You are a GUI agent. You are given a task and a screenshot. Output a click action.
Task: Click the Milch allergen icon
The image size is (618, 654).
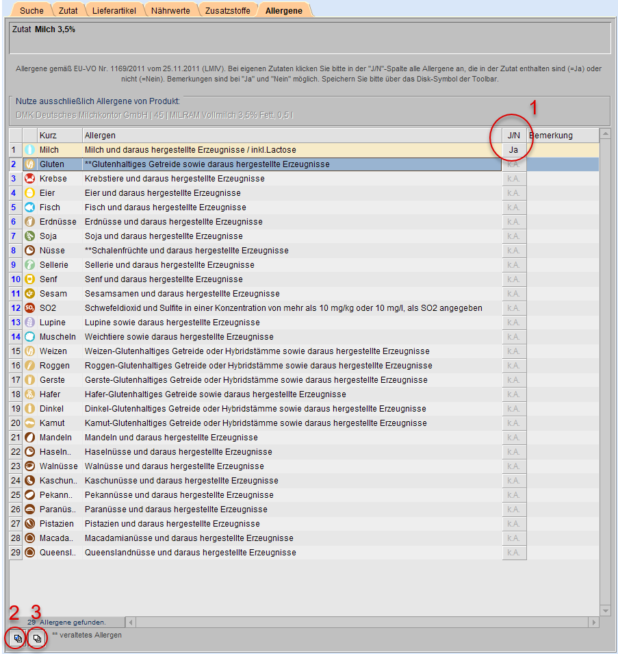(x=29, y=150)
